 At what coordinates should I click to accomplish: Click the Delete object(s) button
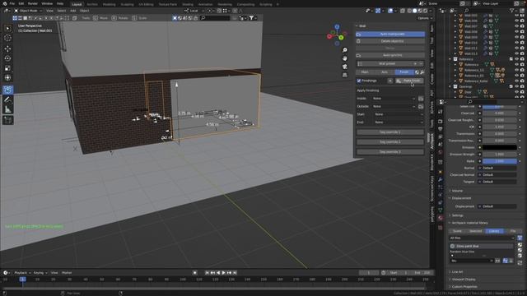coord(390,41)
